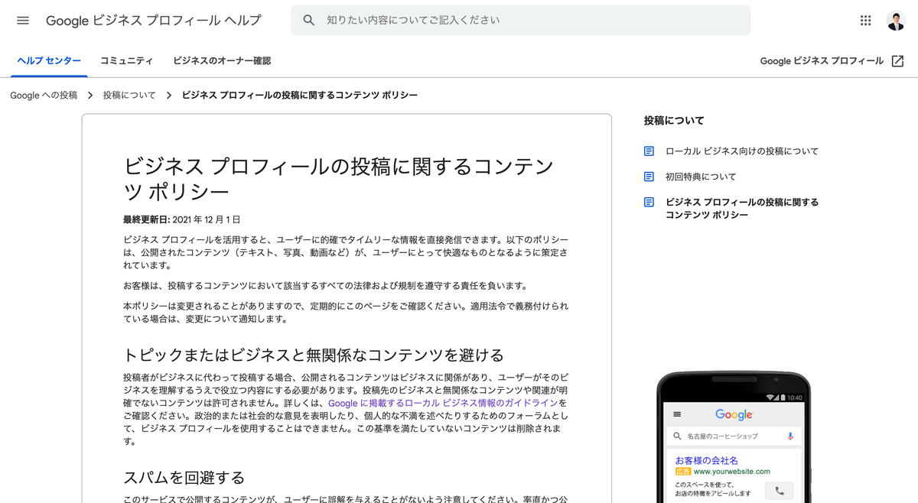Click article icon next to 初回特典について

(649, 177)
